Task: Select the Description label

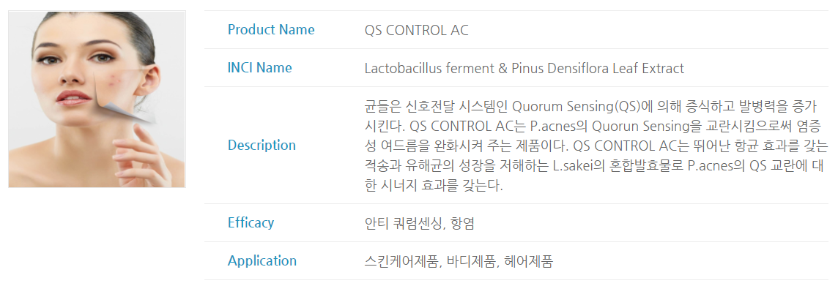Action: (x=262, y=145)
